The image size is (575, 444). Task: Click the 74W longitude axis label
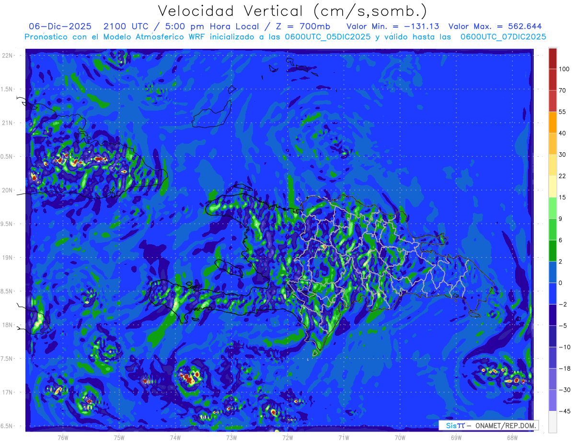tap(175, 437)
